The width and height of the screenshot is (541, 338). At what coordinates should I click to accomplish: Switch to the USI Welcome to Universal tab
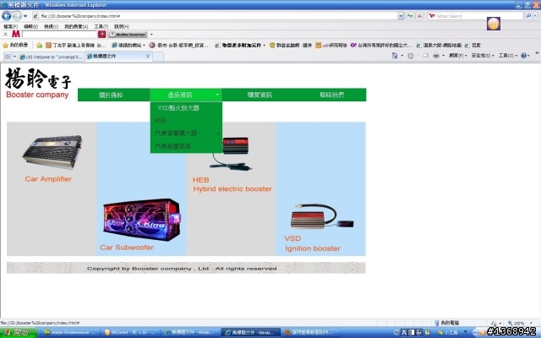51,57
